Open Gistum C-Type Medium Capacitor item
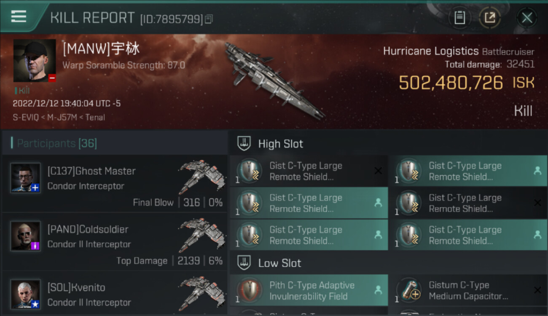548x316 pixels. click(468, 290)
